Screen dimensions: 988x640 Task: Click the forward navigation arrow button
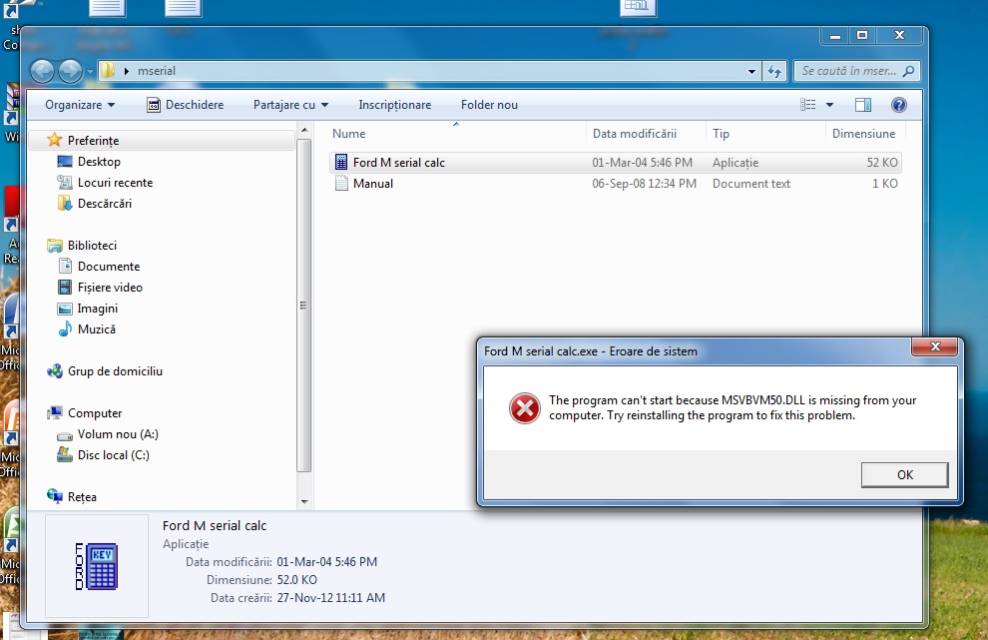[70, 71]
